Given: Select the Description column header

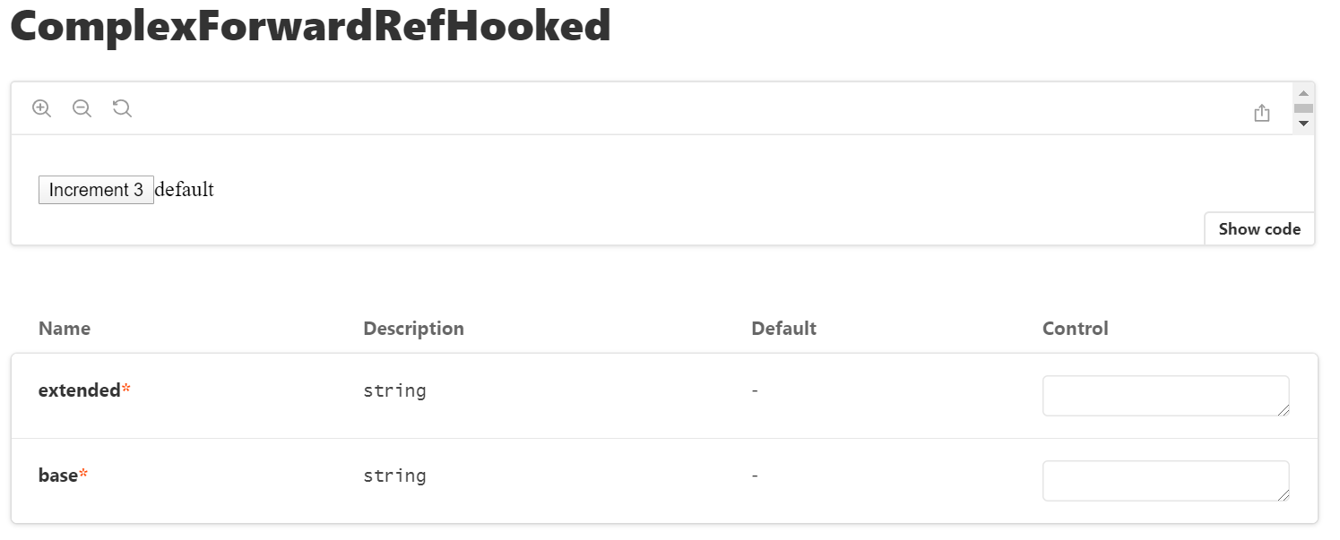Looking at the screenshot, I should [x=413, y=328].
